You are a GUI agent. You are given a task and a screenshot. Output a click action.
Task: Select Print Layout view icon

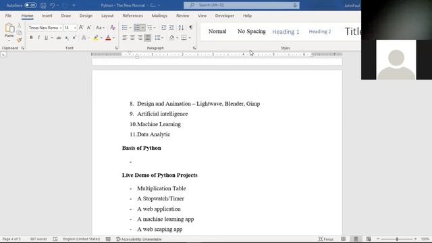pyautogui.click(x=356, y=239)
